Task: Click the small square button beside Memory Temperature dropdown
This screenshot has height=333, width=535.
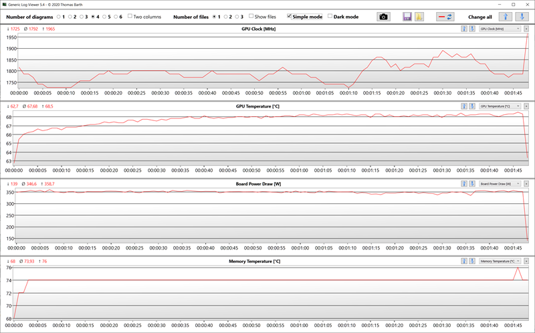Action: 526,261
